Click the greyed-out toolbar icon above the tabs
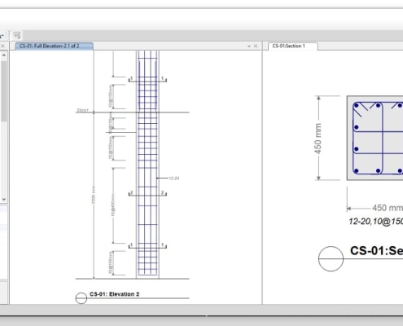Image resolution: width=403 pixels, height=326 pixels. click(17, 35)
